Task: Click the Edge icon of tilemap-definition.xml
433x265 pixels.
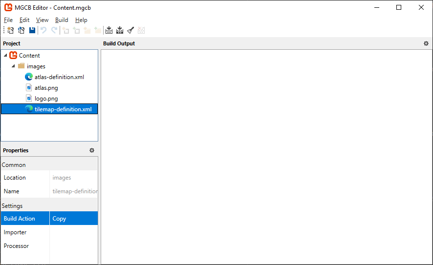Action: click(x=29, y=109)
